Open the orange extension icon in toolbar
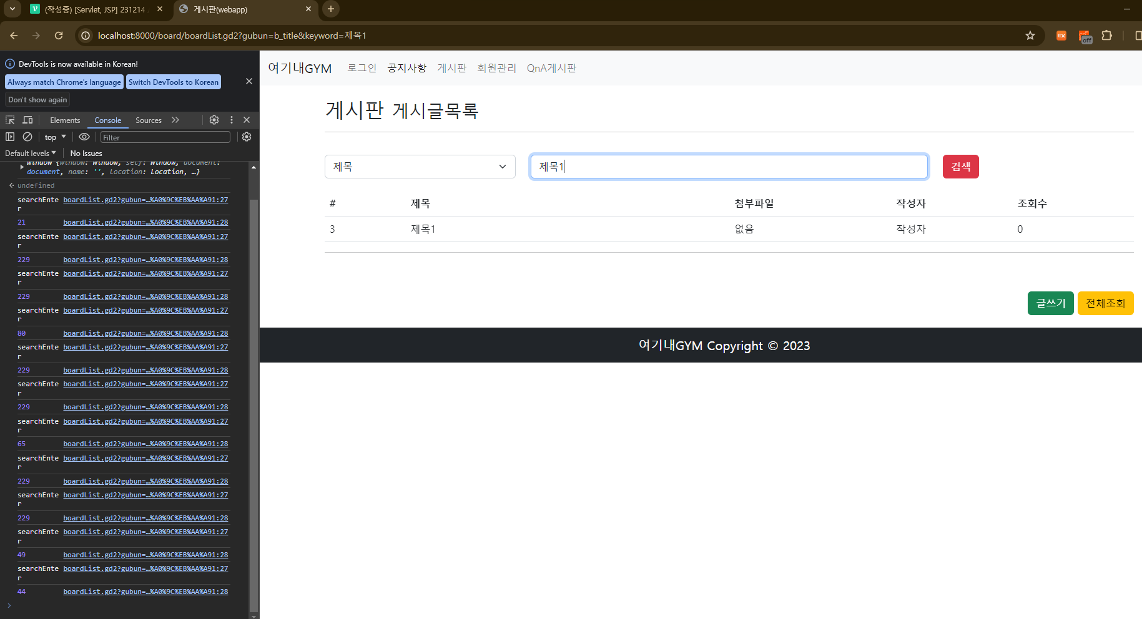Screen dimensions: 1142x619 pos(1061,36)
